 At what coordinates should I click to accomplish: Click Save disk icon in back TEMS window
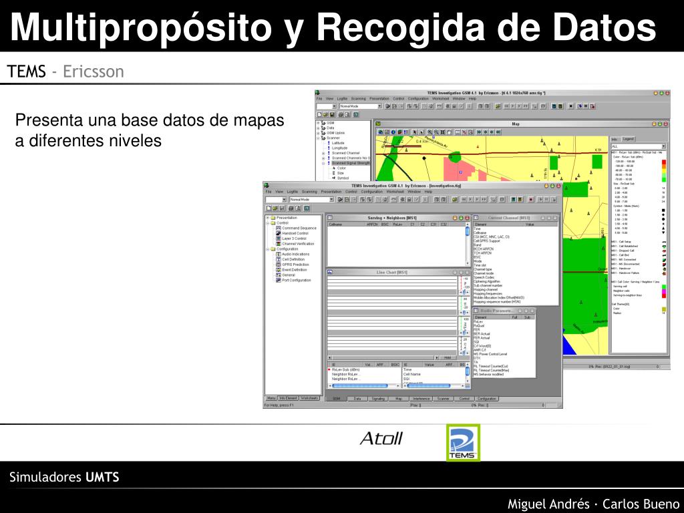(x=333, y=114)
